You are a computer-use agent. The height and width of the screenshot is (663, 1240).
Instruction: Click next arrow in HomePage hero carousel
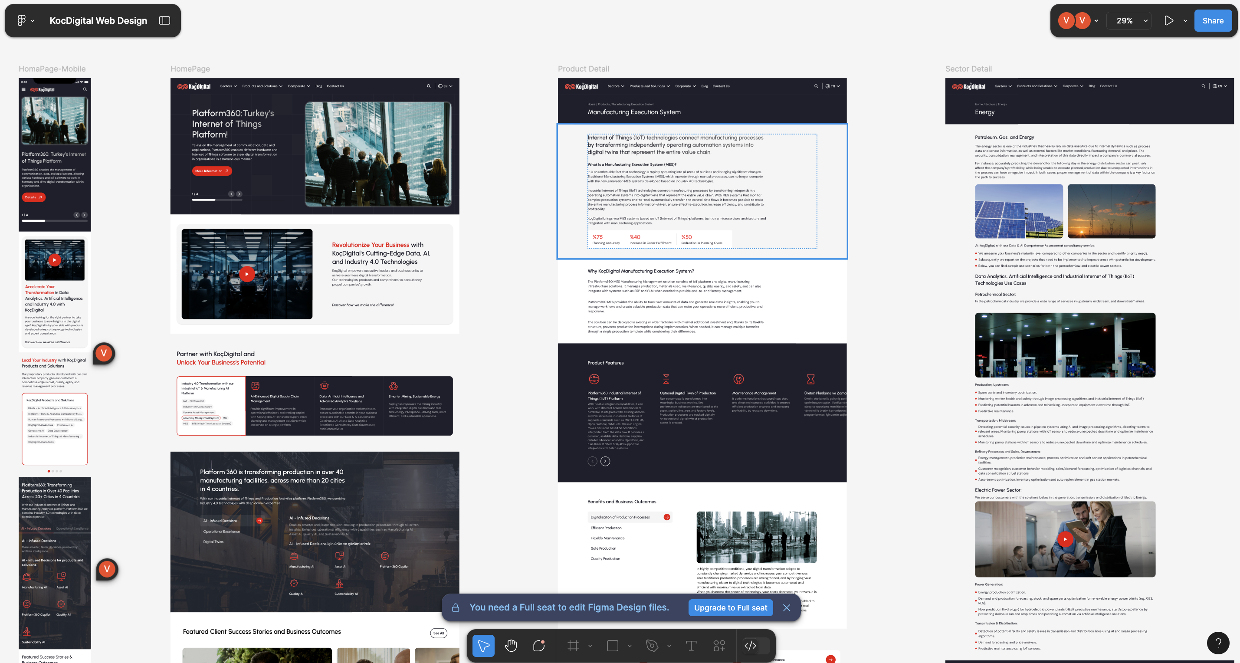pyautogui.click(x=239, y=194)
